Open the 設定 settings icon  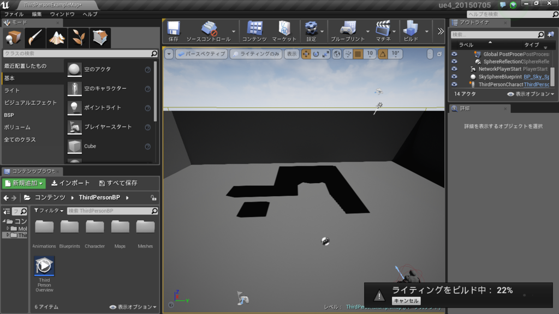311,31
